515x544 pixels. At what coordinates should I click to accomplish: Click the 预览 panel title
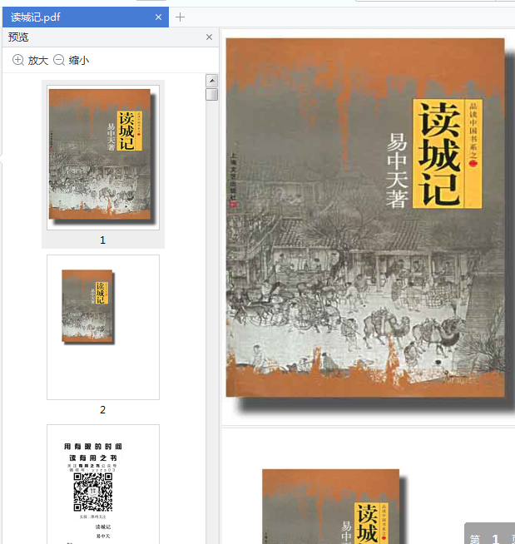tap(18, 37)
